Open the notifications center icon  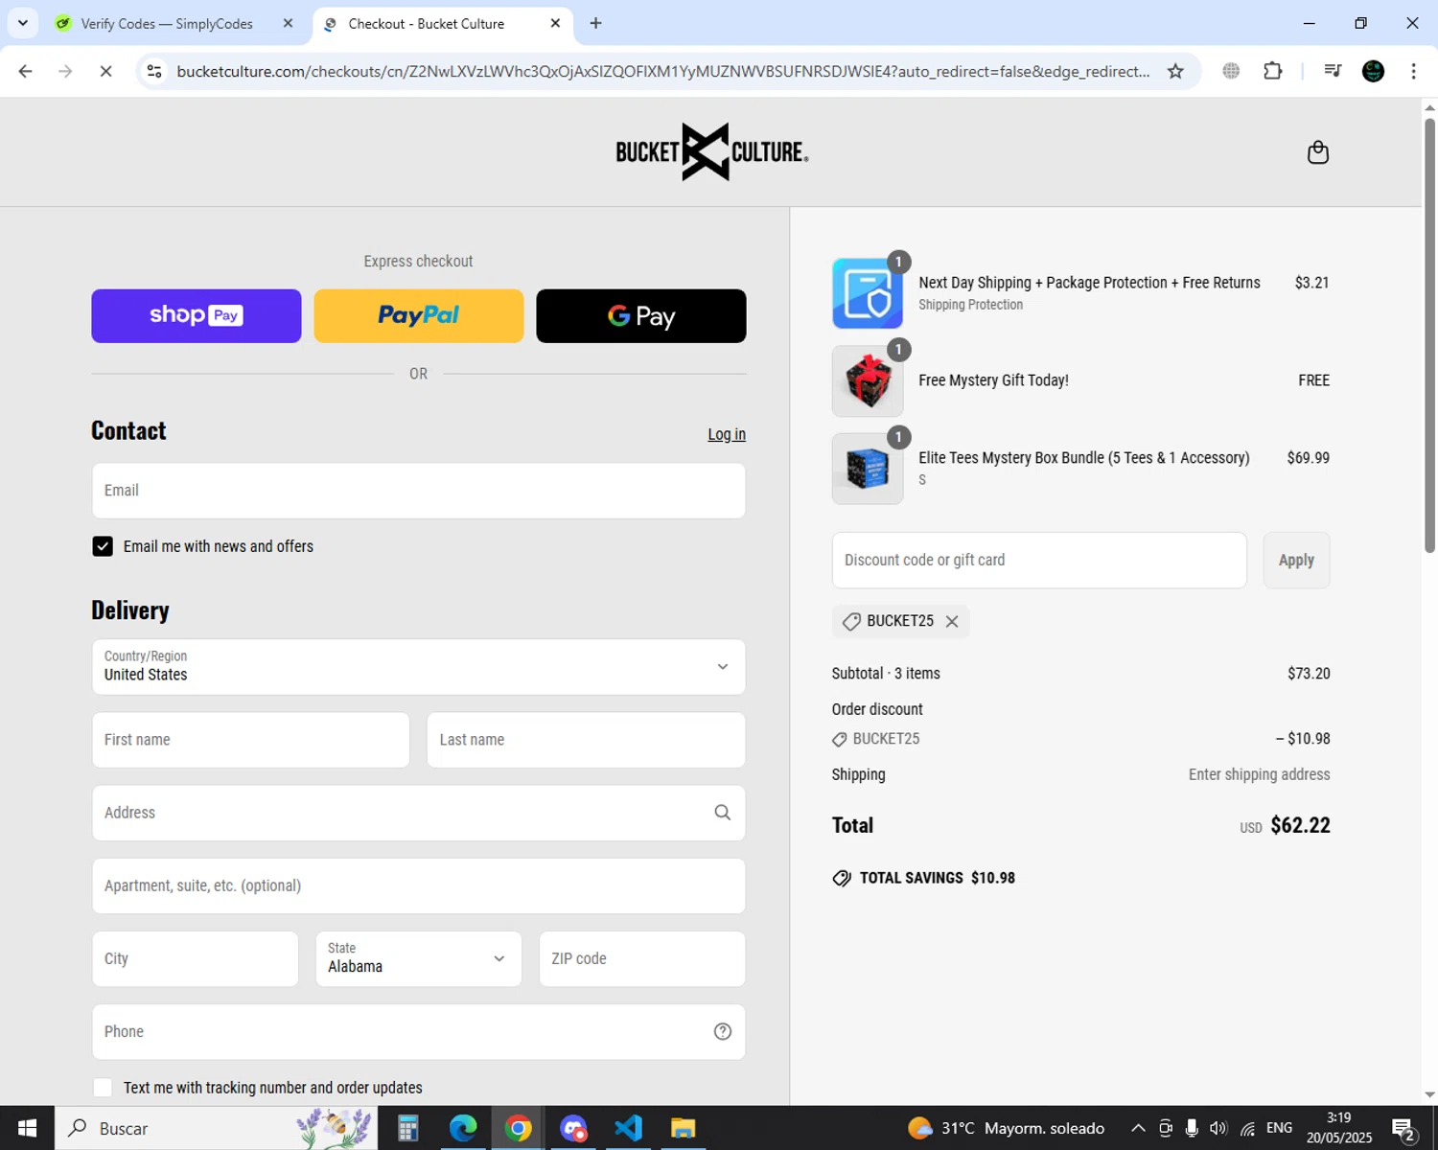1403,1129
